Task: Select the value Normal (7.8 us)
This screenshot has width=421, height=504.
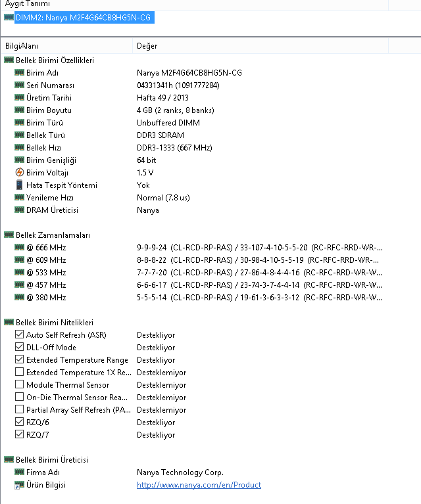Action: pyautogui.click(x=163, y=198)
